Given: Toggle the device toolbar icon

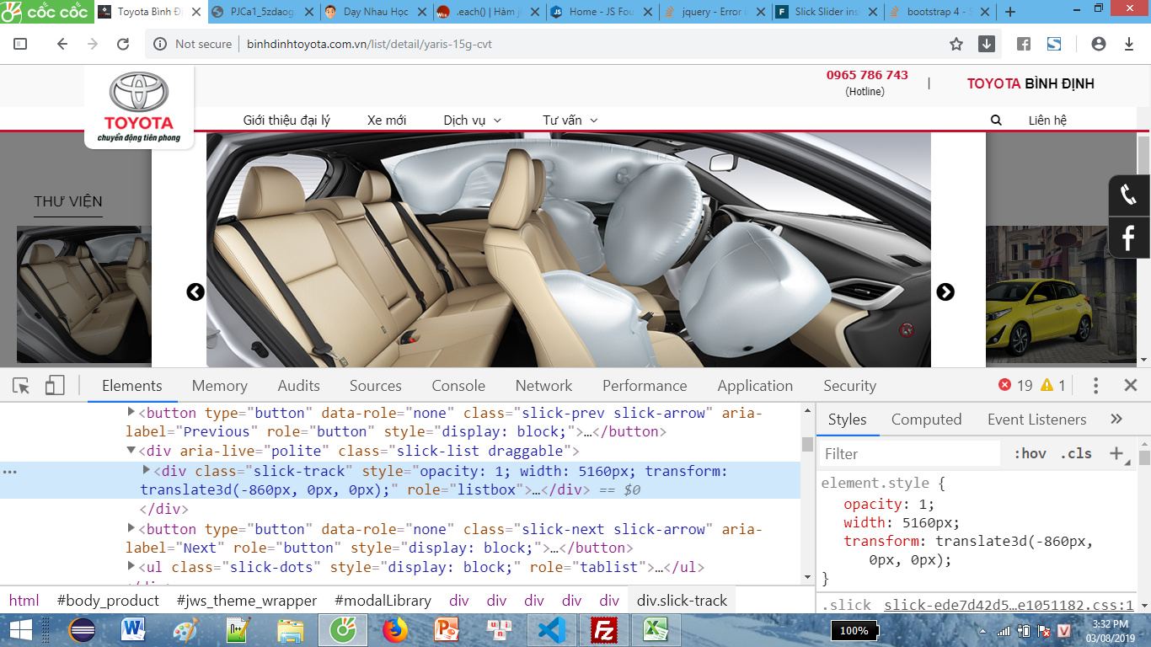Looking at the screenshot, I should [x=55, y=386].
